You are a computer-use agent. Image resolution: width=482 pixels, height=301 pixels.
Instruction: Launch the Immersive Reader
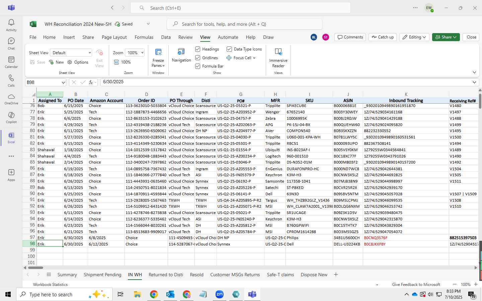pos(278,58)
